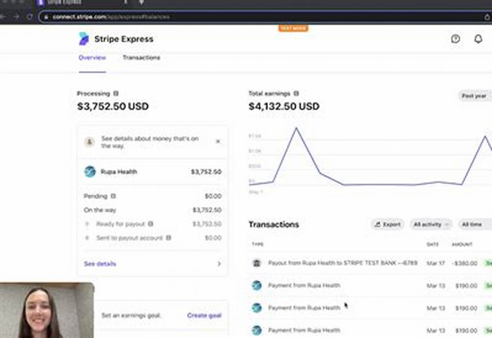Switch to the Transactions tab
The image size is (492, 338).
click(141, 58)
